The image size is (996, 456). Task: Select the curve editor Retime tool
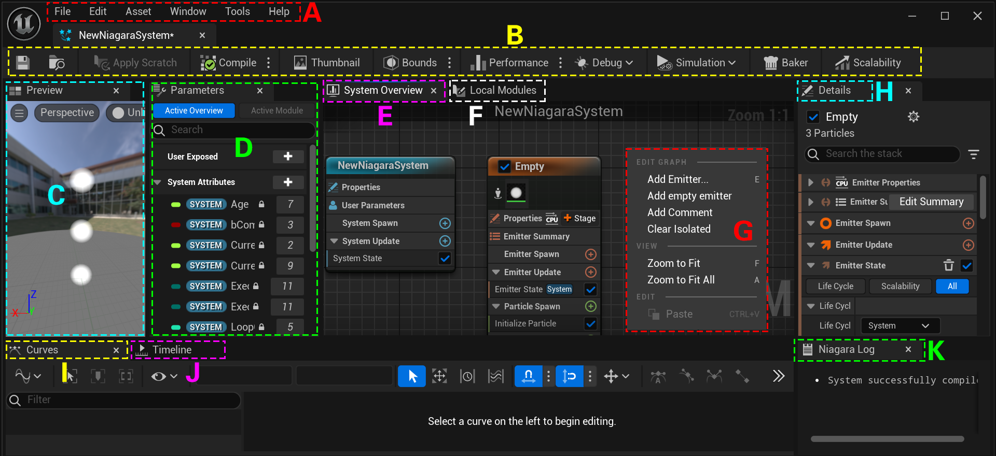click(467, 376)
